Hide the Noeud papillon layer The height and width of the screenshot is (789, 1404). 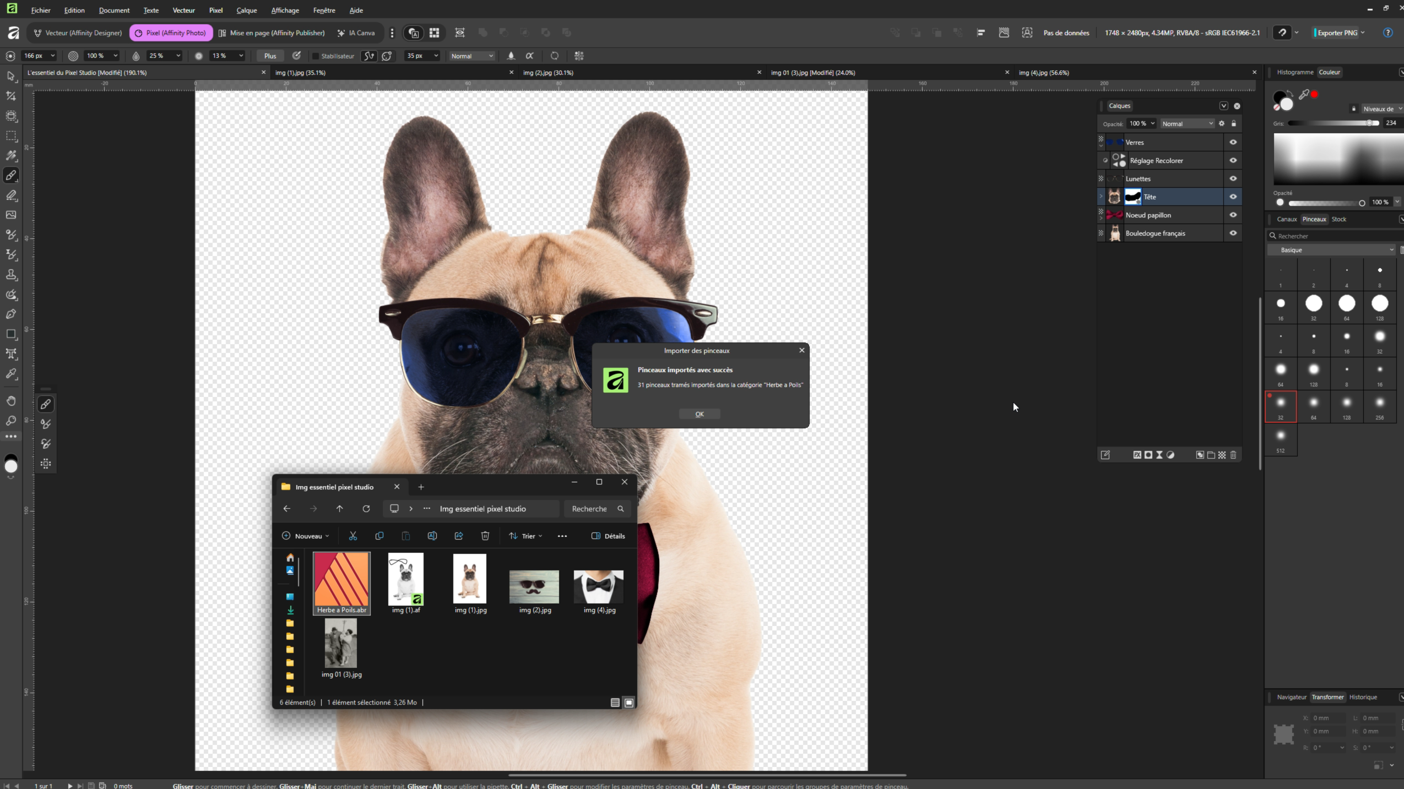[x=1233, y=215]
